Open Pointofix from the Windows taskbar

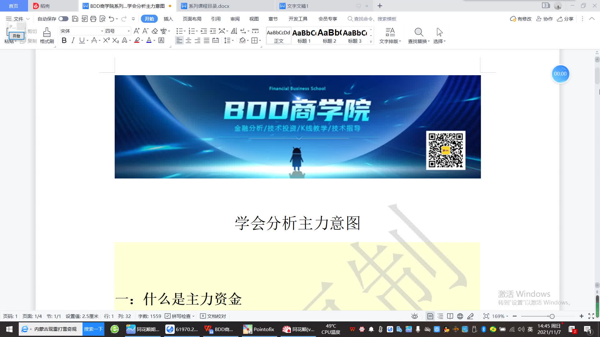pyautogui.click(x=259, y=329)
